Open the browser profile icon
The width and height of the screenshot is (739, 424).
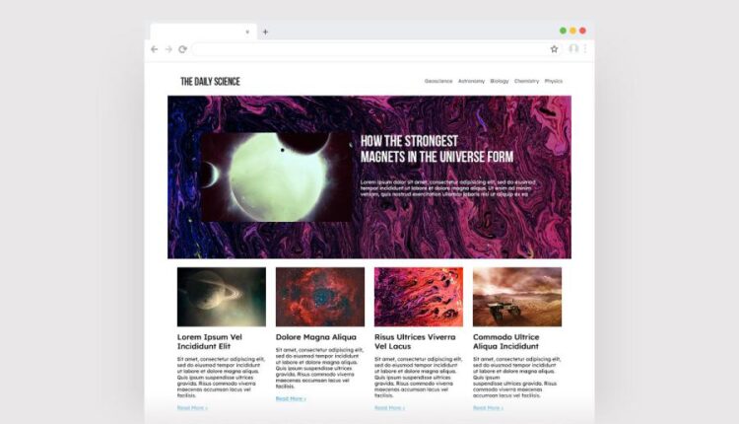pyautogui.click(x=573, y=48)
